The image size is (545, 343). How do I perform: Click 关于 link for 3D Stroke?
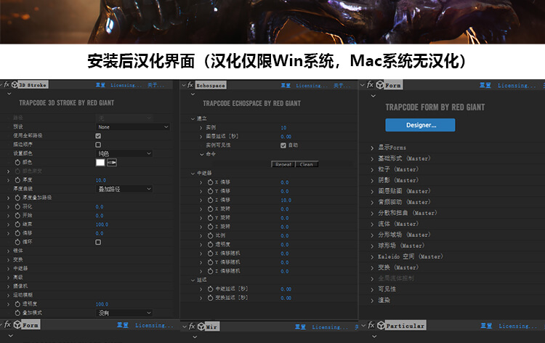point(155,85)
